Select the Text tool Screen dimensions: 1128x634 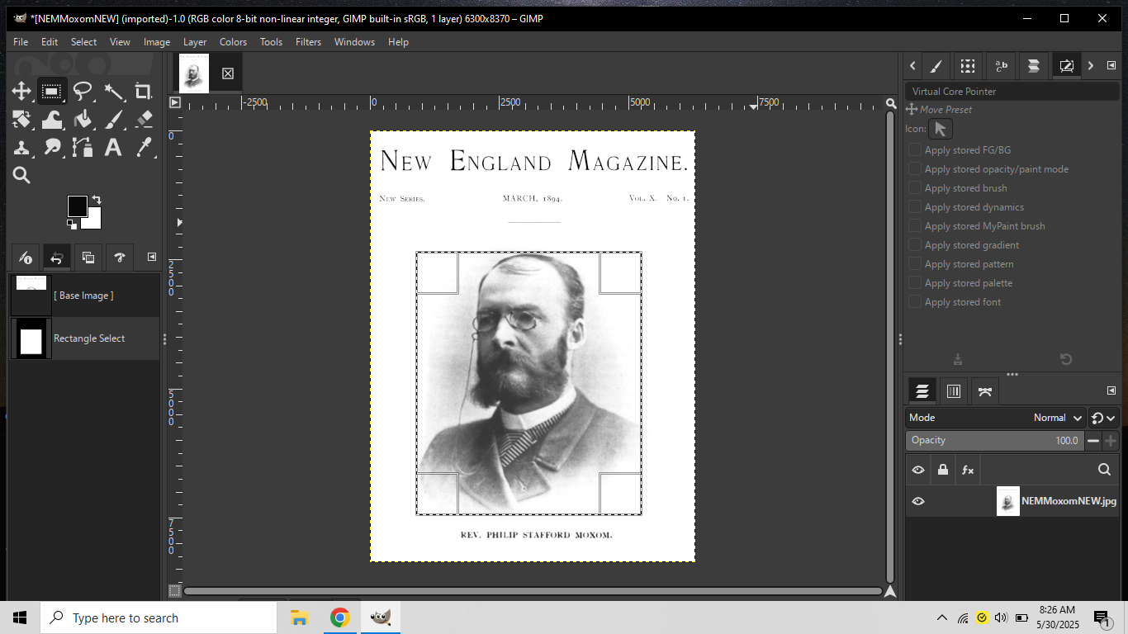click(x=113, y=148)
